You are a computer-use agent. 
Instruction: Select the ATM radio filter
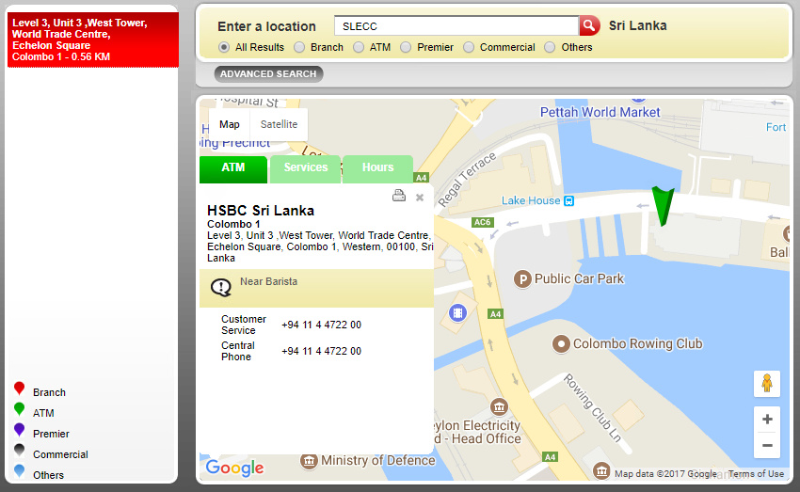pos(359,47)
